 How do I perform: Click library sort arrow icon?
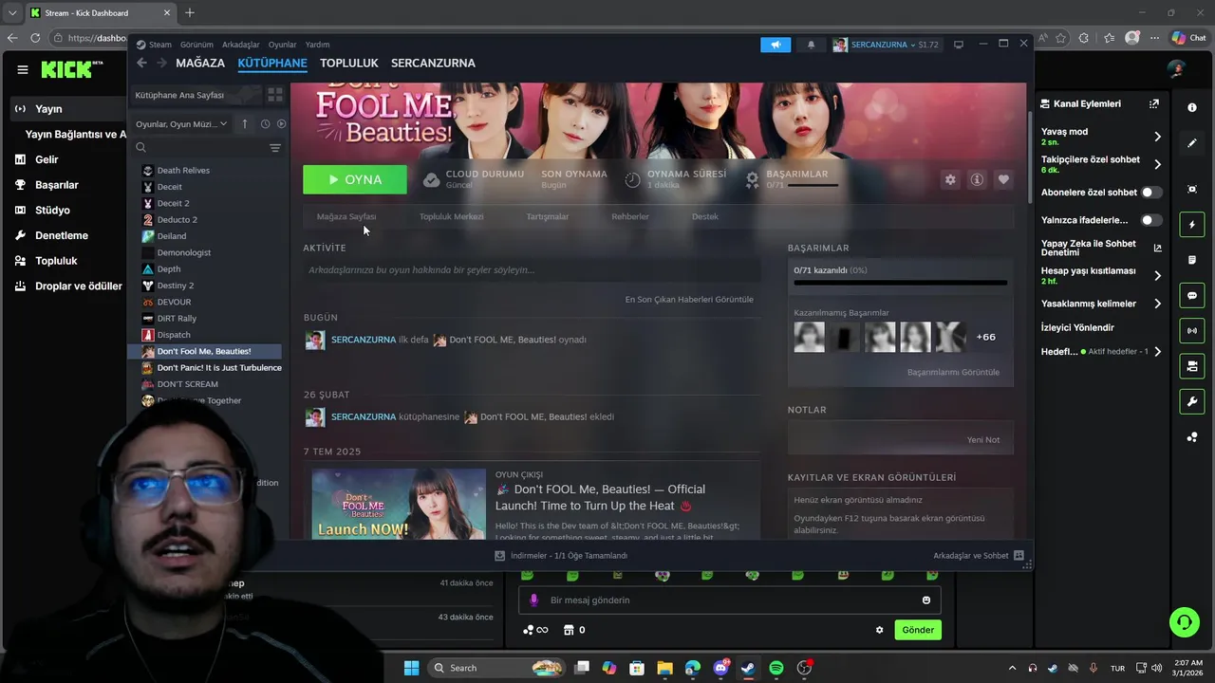click(x=245, y=124)
